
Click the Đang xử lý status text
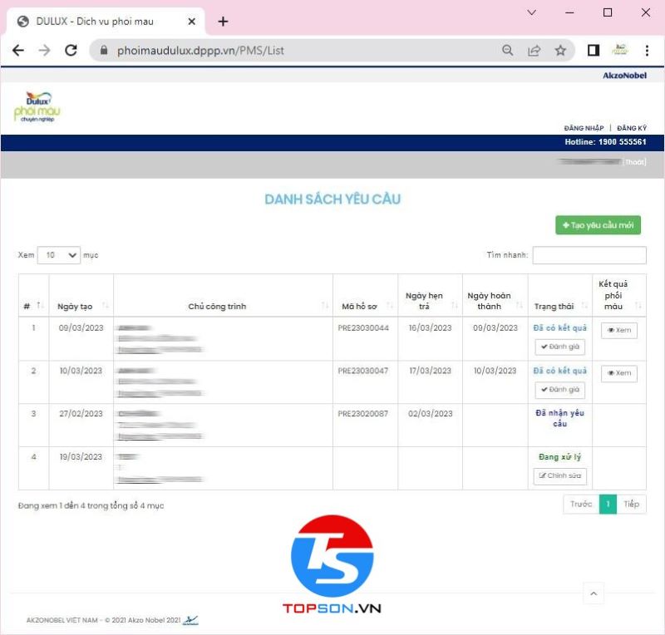point(559,457)
